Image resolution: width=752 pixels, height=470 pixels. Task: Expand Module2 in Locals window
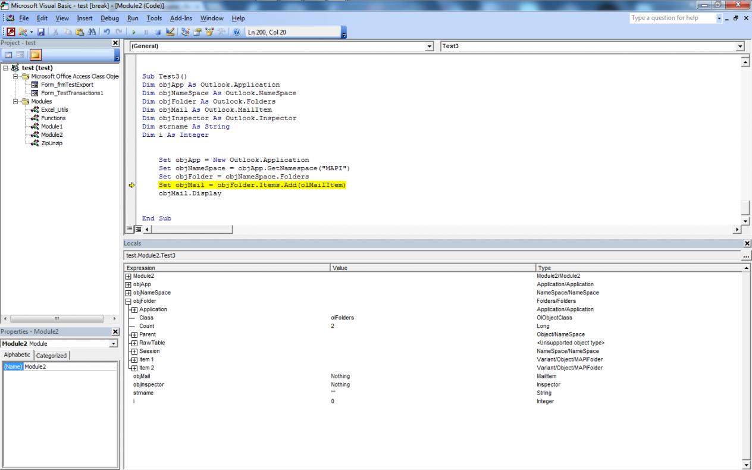129,276
